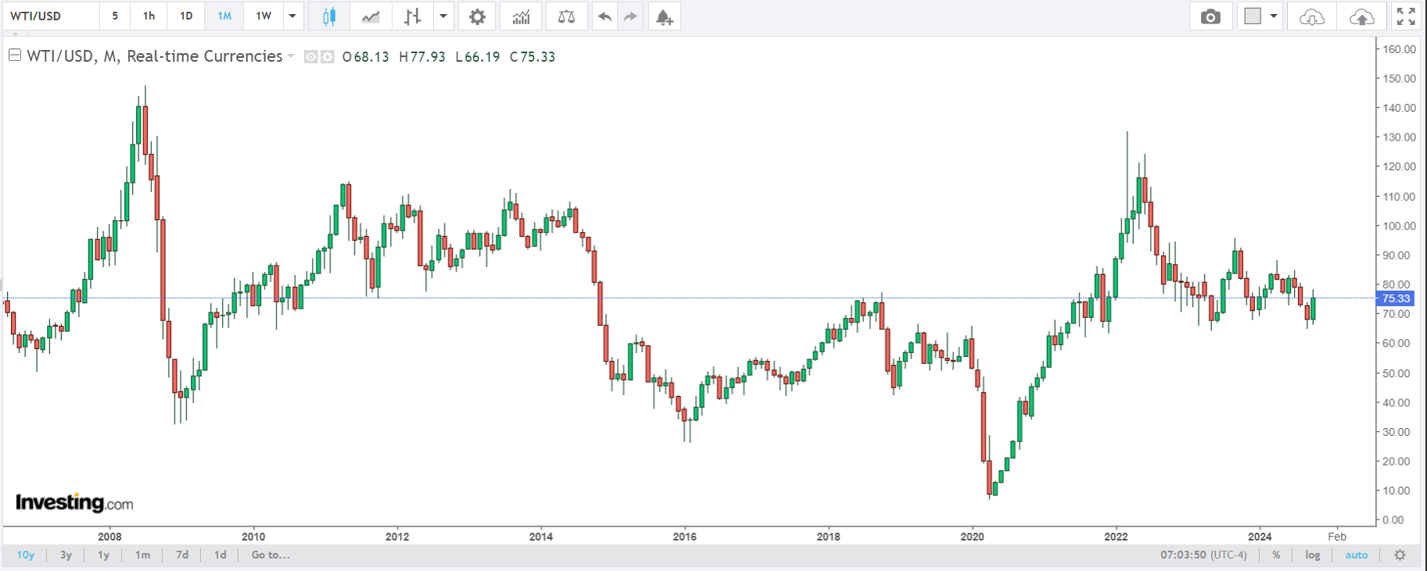Open the chart style dropdown arrow

coord(443,16)
